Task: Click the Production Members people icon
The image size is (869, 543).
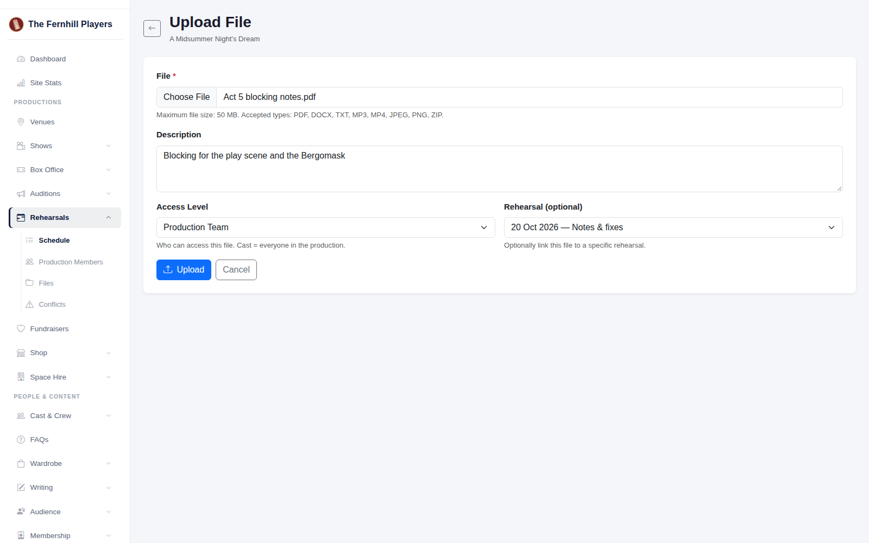Action: [29, 262]
